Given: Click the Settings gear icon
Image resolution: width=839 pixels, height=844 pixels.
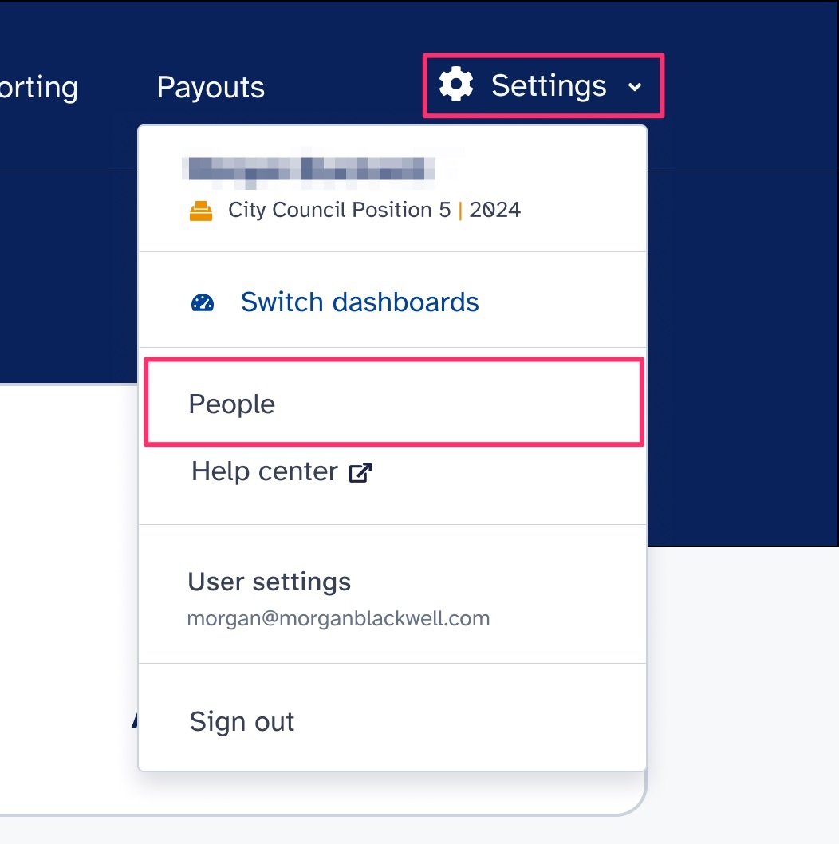Looking at the screenshot, I should point(456,85).
